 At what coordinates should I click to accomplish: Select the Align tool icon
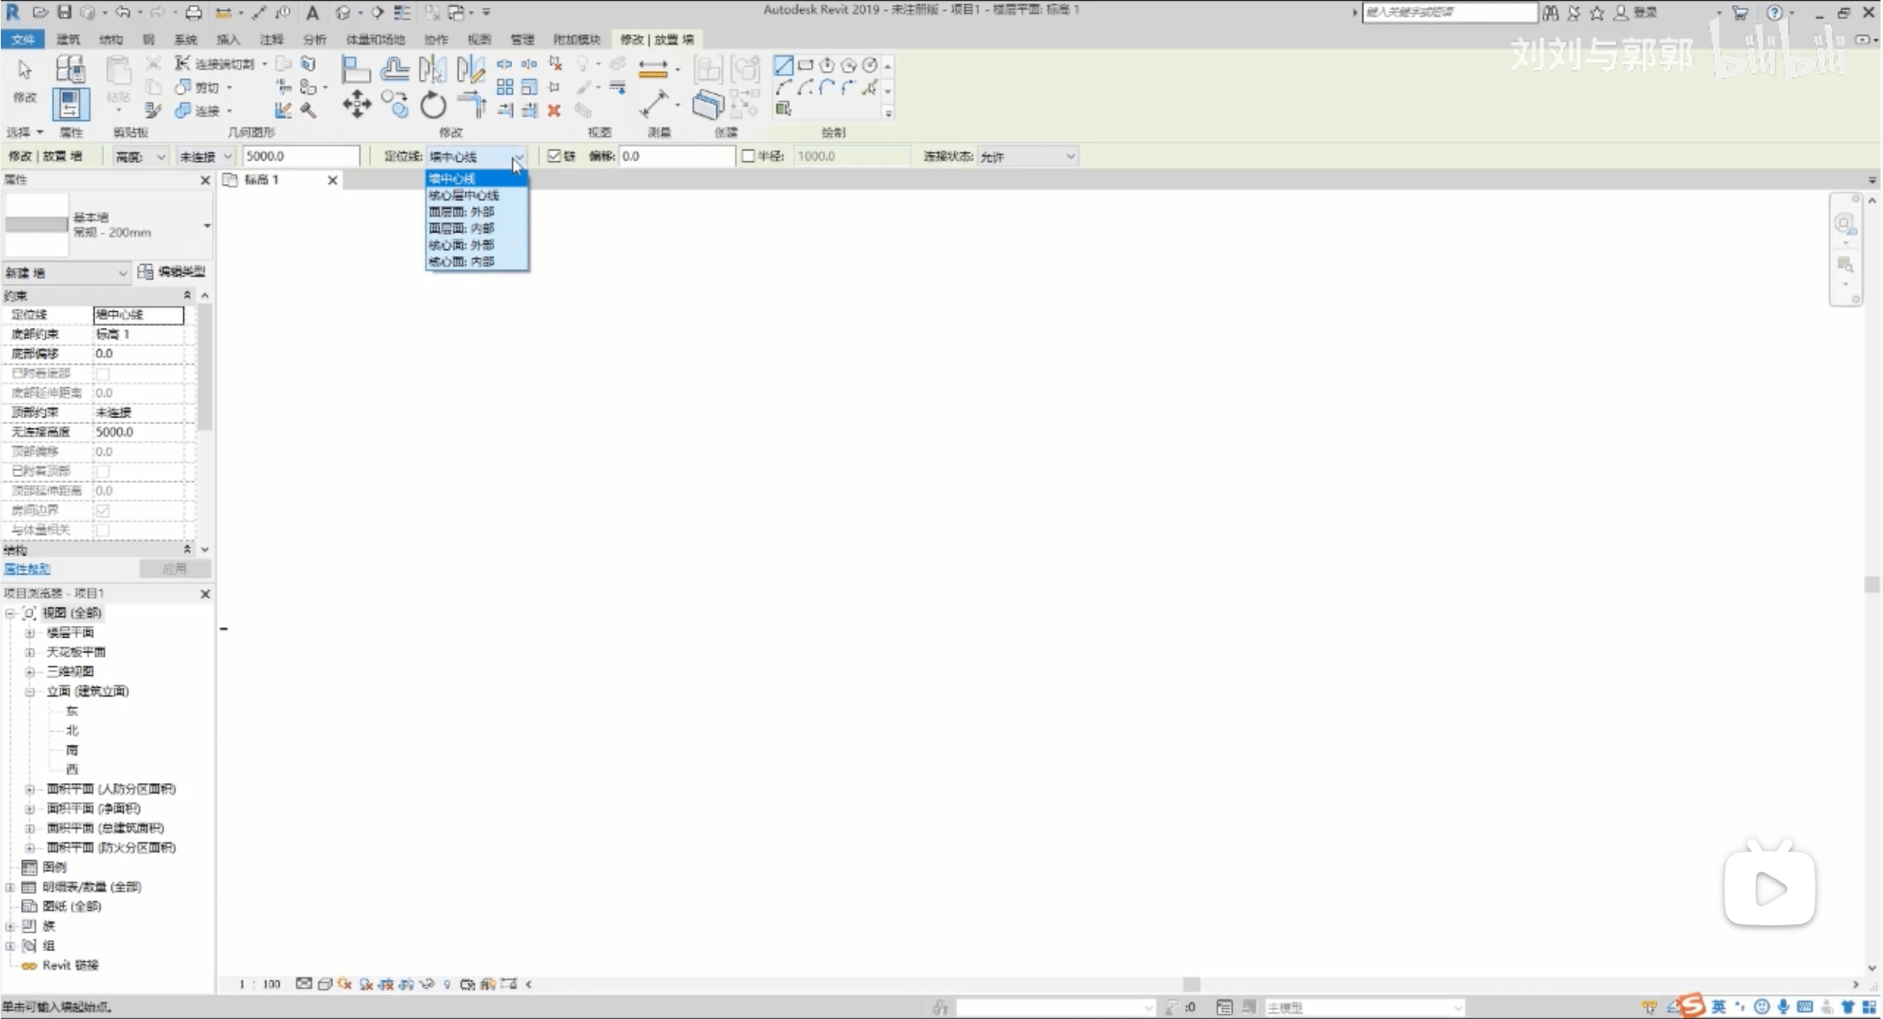click(355, 69)
